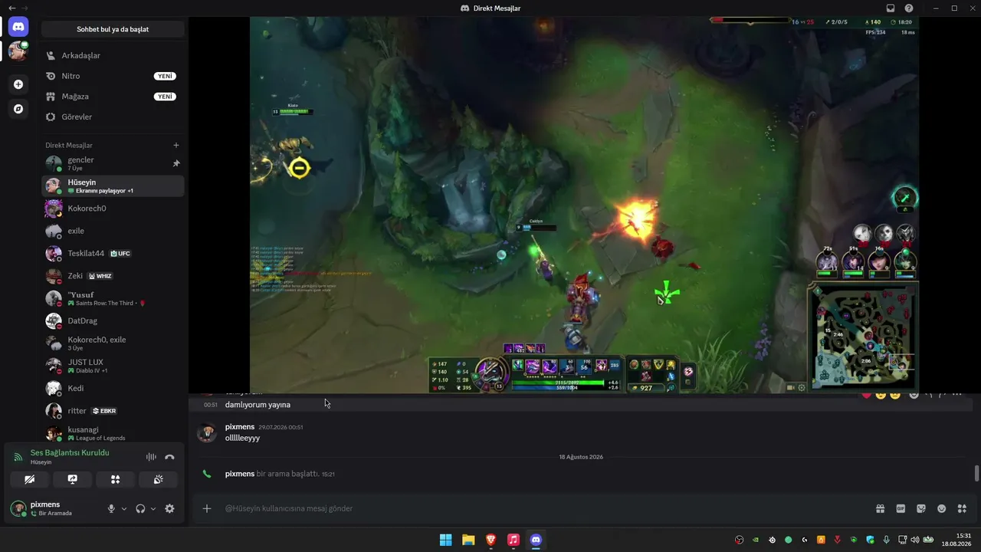The width and height of the screenshot is (981, 552).
Task: Deafen with the headphones button
Action: pyautogui.click(x=140, y=508)
